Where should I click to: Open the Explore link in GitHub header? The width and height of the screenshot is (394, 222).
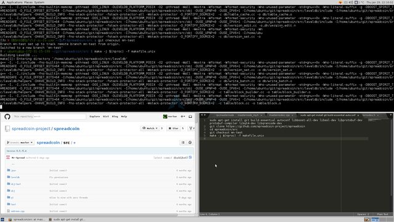[94, 117]
